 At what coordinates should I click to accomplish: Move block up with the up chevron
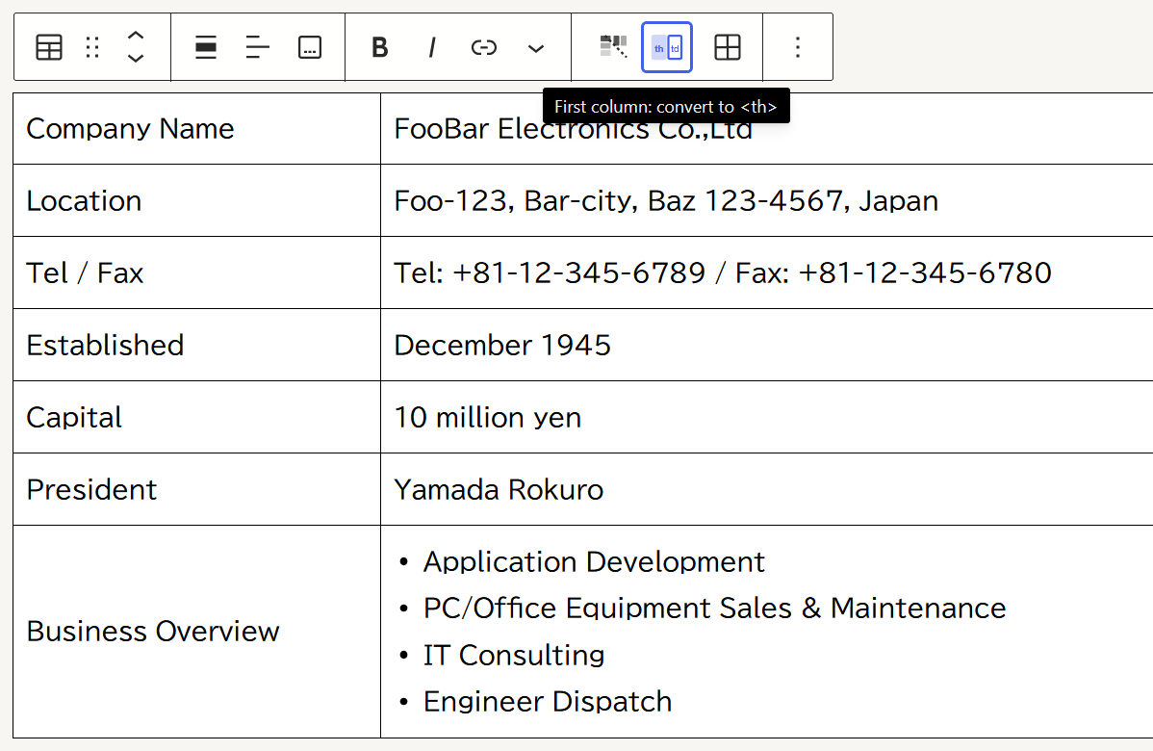[136, 36]
